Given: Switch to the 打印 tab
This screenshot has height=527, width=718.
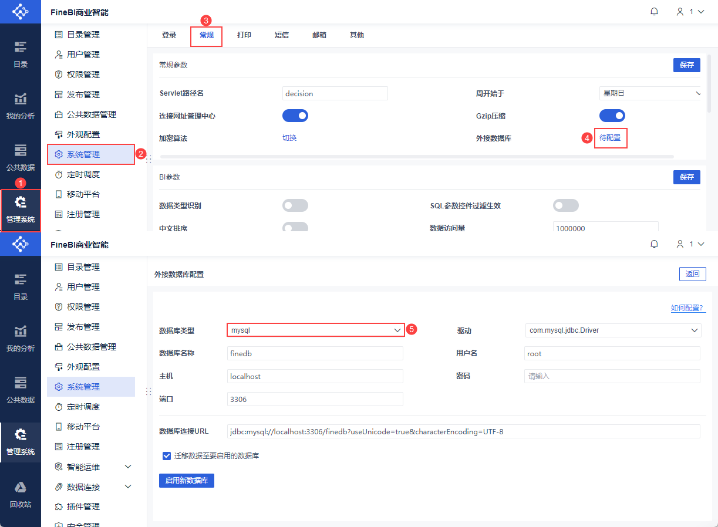Looking at the screenshot, I should coord(244,35).
